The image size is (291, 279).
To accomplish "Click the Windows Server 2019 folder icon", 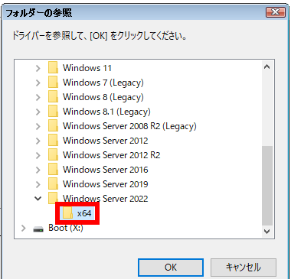I will coord(53,183).
